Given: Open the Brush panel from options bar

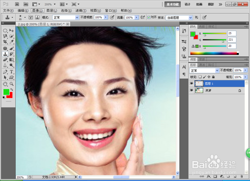Looking at the screenshot, I should coord(30,17).
